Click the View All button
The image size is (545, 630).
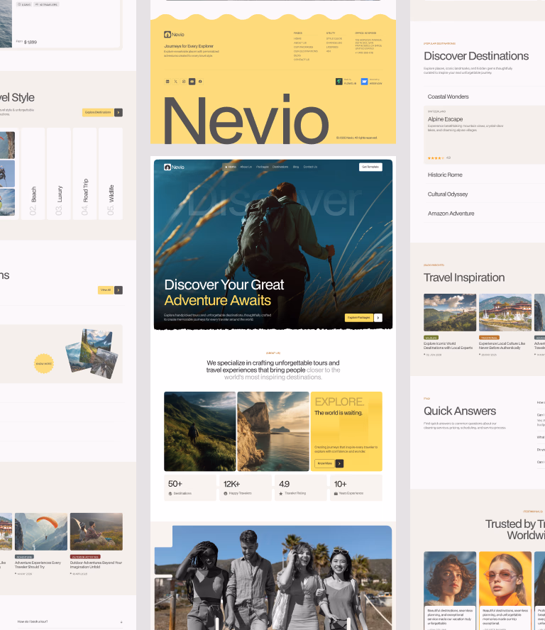click(106, 290)
